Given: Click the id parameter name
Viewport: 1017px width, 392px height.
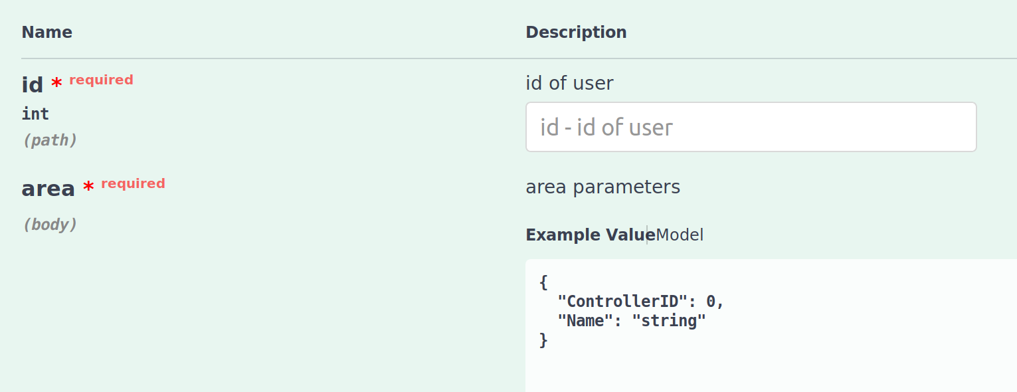Looking at the screenshot, I should 31,84.
